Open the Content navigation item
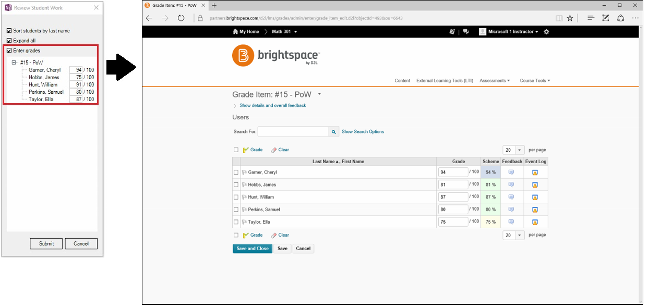649x308 pixels. [x=402, y=81]
